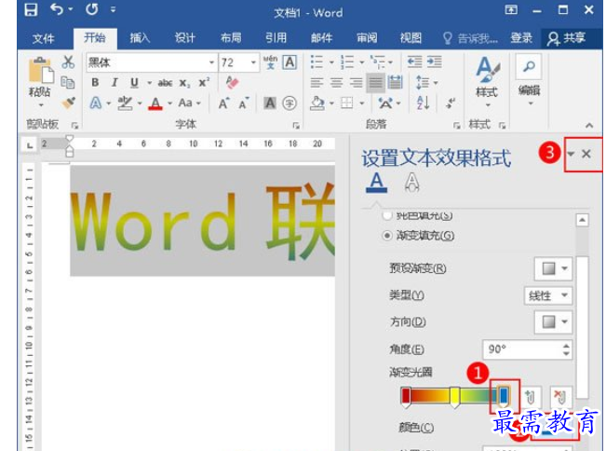The height and width of the screenshot is (451, 606).
Task: Increase the font size
Action: 223,103
